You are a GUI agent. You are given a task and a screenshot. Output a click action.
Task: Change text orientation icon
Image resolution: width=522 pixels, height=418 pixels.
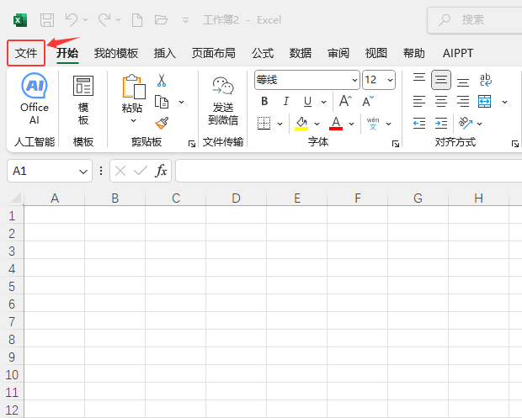coord(466,123)
